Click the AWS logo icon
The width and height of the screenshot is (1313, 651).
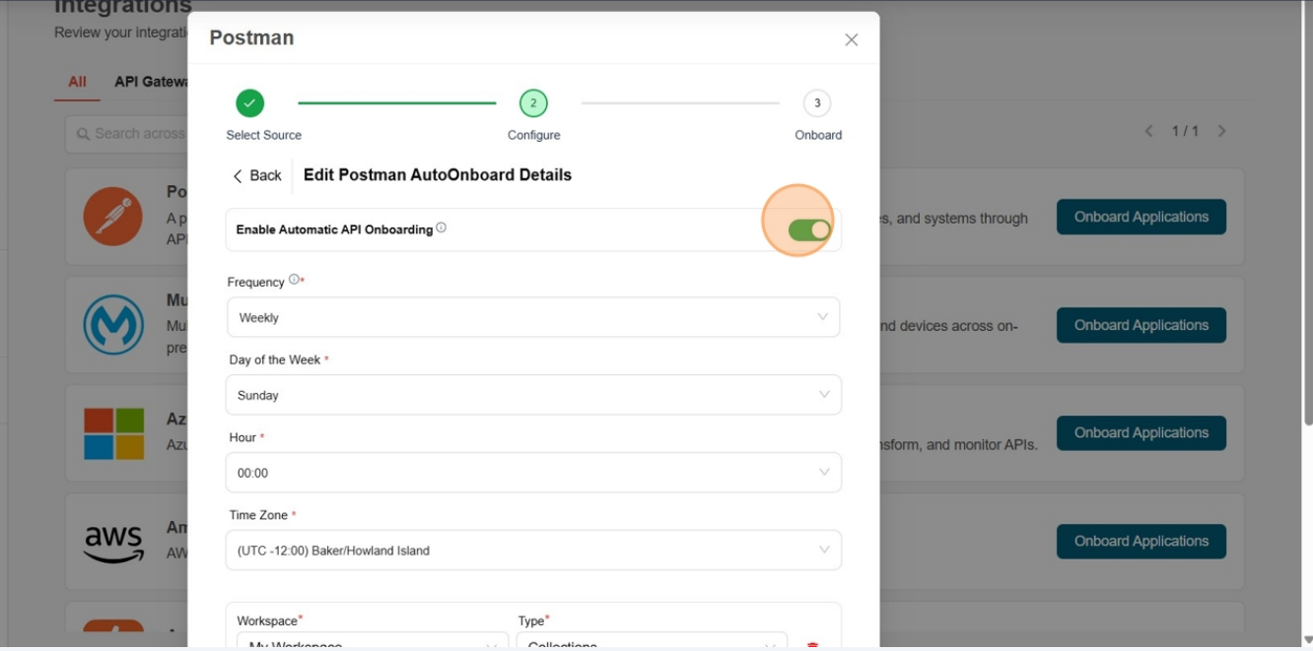click(113, 542)
